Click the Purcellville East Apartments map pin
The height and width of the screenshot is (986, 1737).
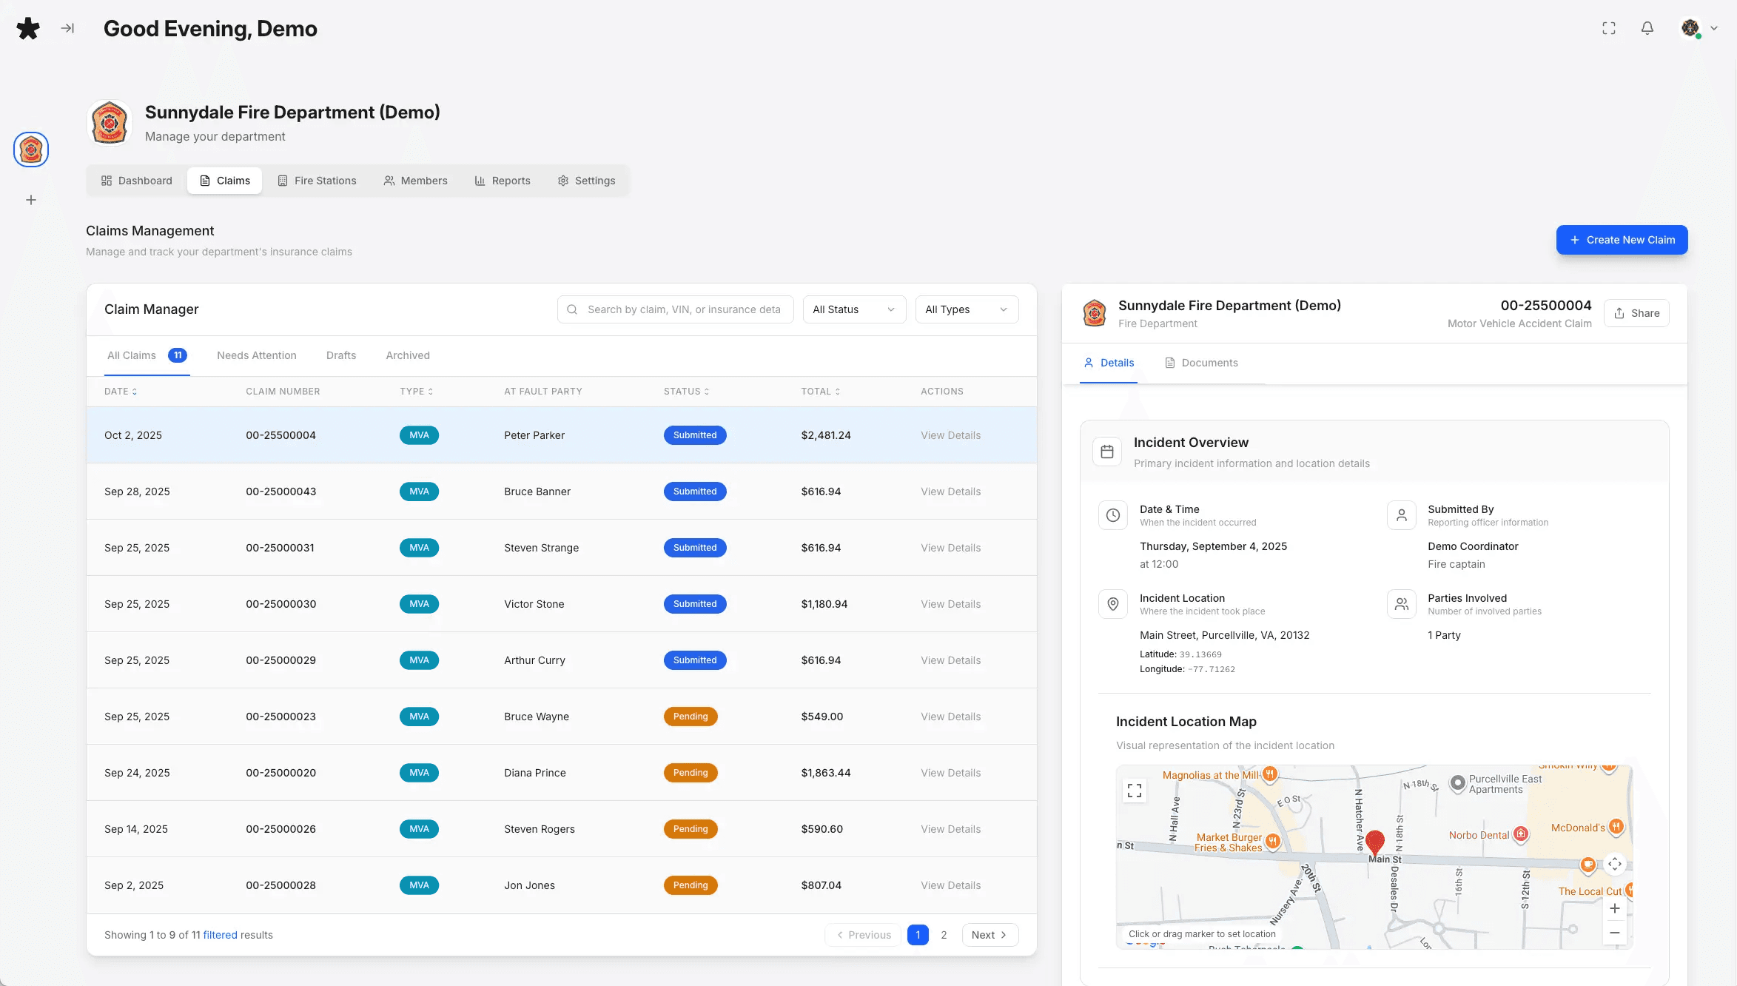pos(1458,782)
